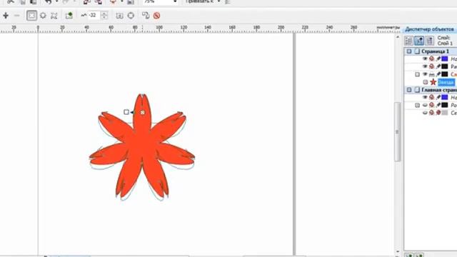This screenshot has height=257, width=457.
Task: Click the Convert to curves icon
Action: click(131, 16)
